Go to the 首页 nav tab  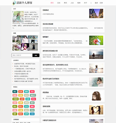pos(52,3)
